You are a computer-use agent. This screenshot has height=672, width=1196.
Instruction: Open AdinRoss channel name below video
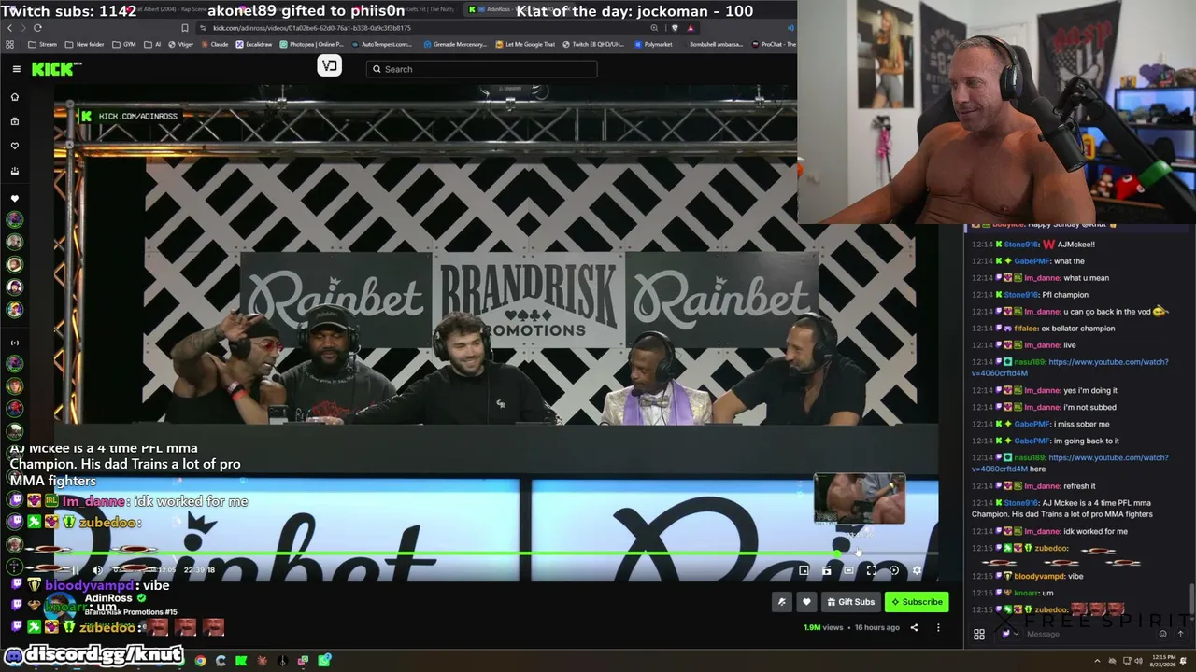pos(108,598)
